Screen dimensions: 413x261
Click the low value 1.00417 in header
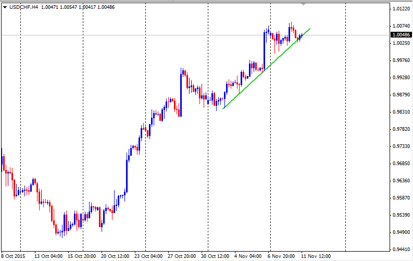[x=87, y=7]
